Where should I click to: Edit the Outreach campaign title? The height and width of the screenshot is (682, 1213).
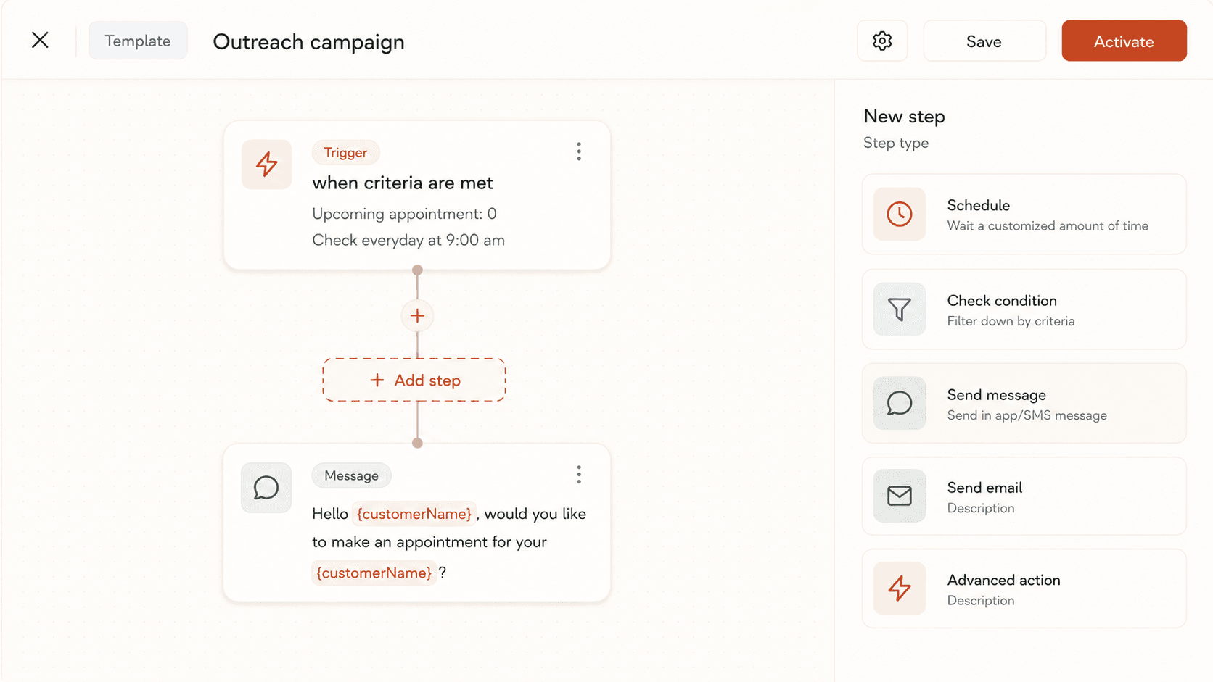pyautogui.click(x=308, y=42)
